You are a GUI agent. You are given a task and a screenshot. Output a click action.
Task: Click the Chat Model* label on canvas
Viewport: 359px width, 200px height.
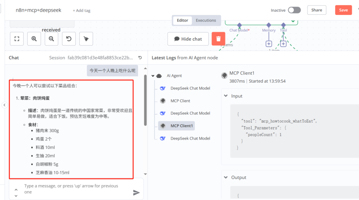coord(239,30)
